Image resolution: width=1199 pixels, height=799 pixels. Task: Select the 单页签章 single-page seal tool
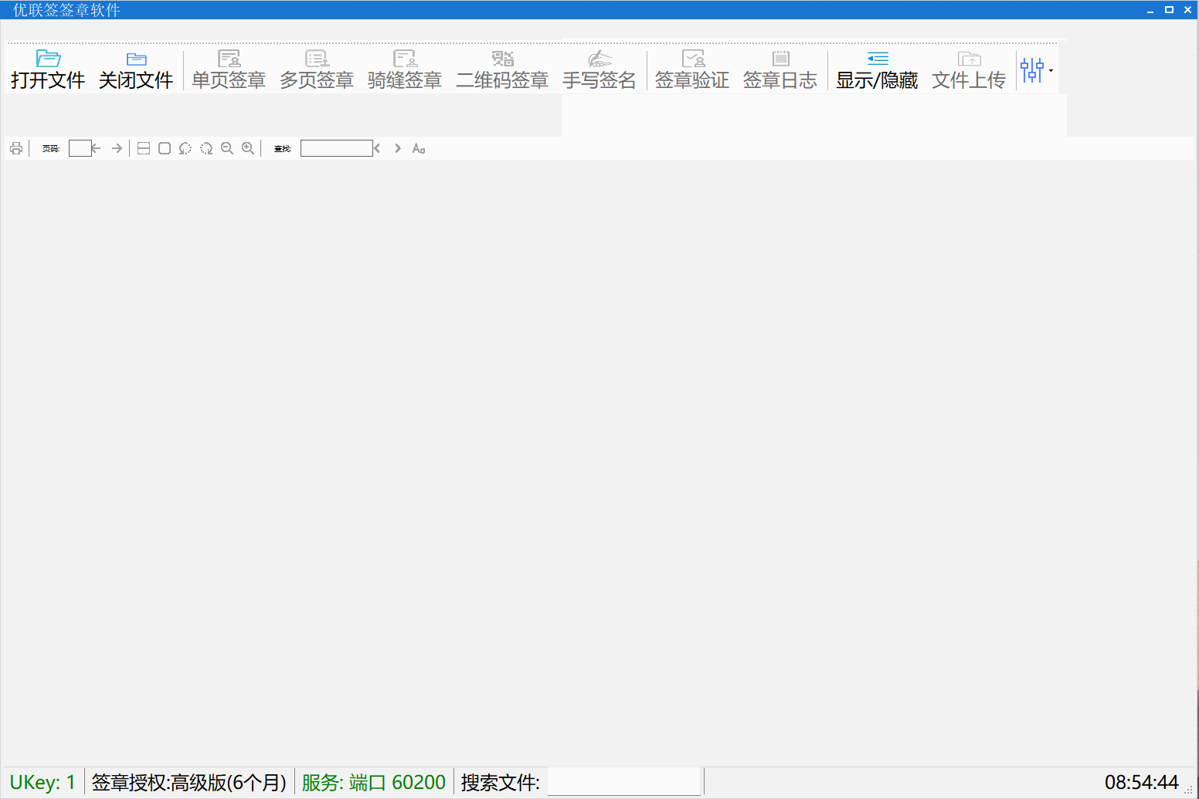(x=229, y=70)
